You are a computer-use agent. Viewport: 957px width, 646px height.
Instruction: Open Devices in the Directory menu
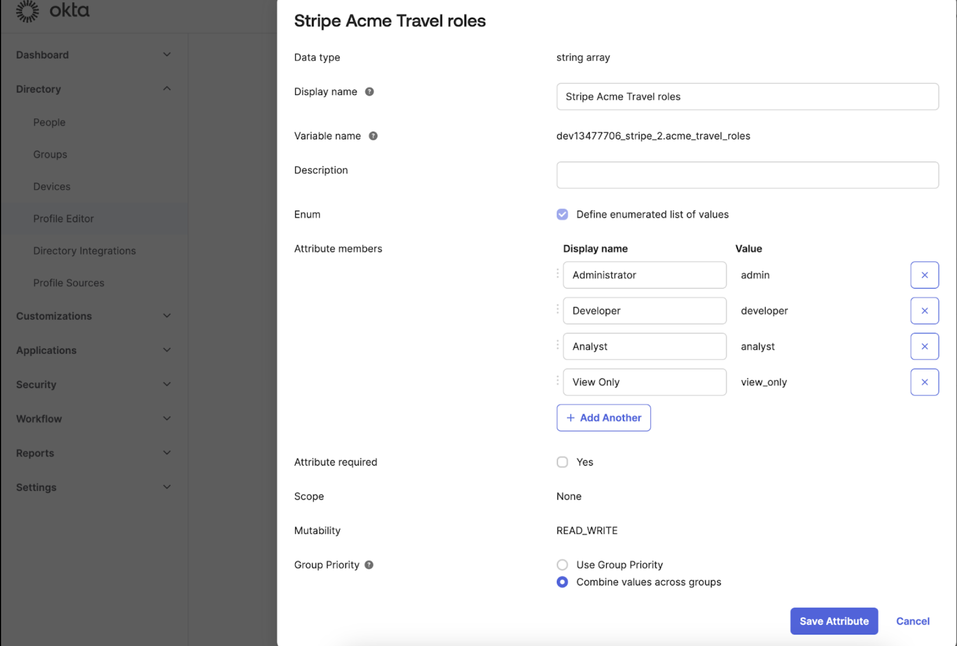[x=52, y=187]
